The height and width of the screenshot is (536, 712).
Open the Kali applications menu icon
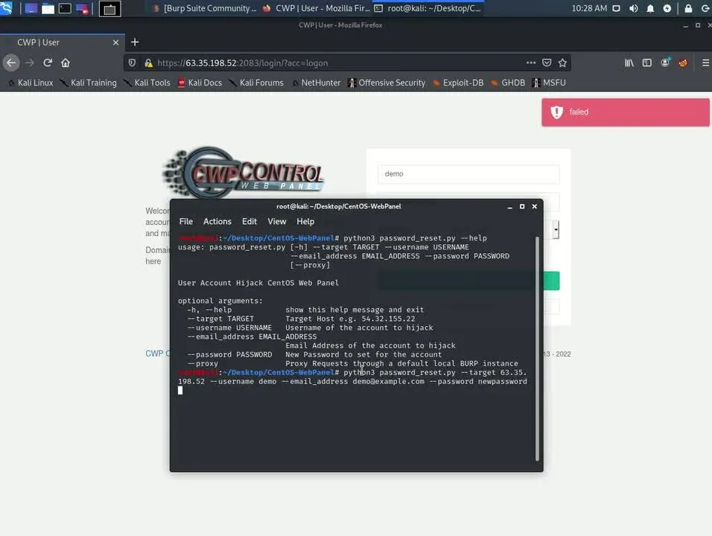[x=7, y=8]
